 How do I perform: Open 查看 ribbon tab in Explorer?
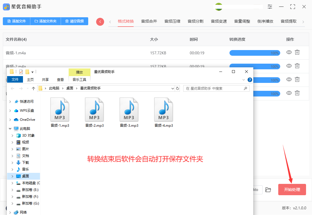(x=60, y=79)
